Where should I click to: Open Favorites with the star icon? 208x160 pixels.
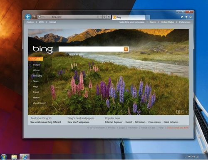click(186, 17)
